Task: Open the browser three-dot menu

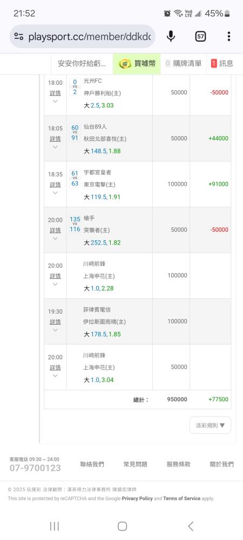Action: pos(229,36)
